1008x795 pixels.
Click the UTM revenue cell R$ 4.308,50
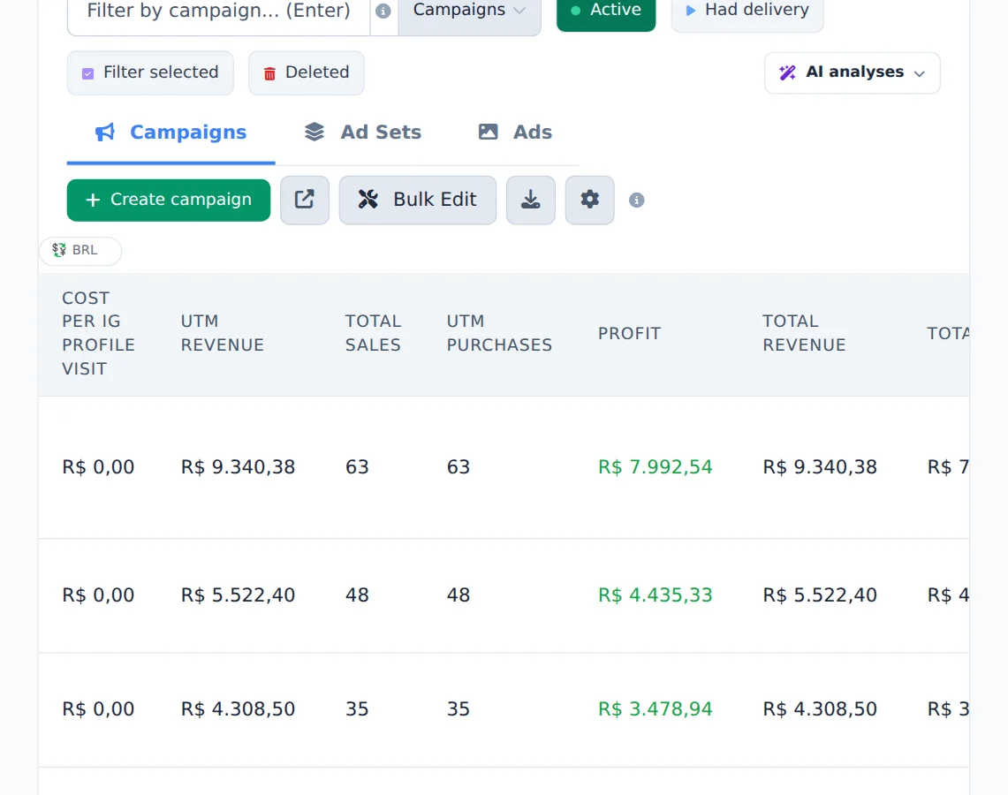[238, 709]
